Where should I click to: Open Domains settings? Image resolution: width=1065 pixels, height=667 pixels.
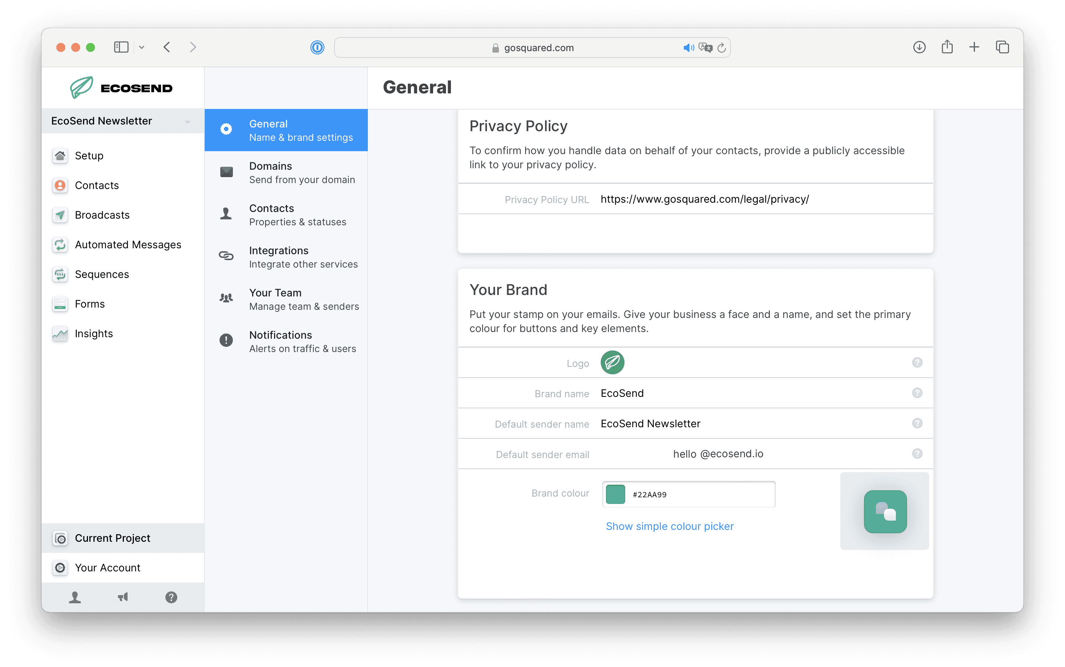coord(286,172)
